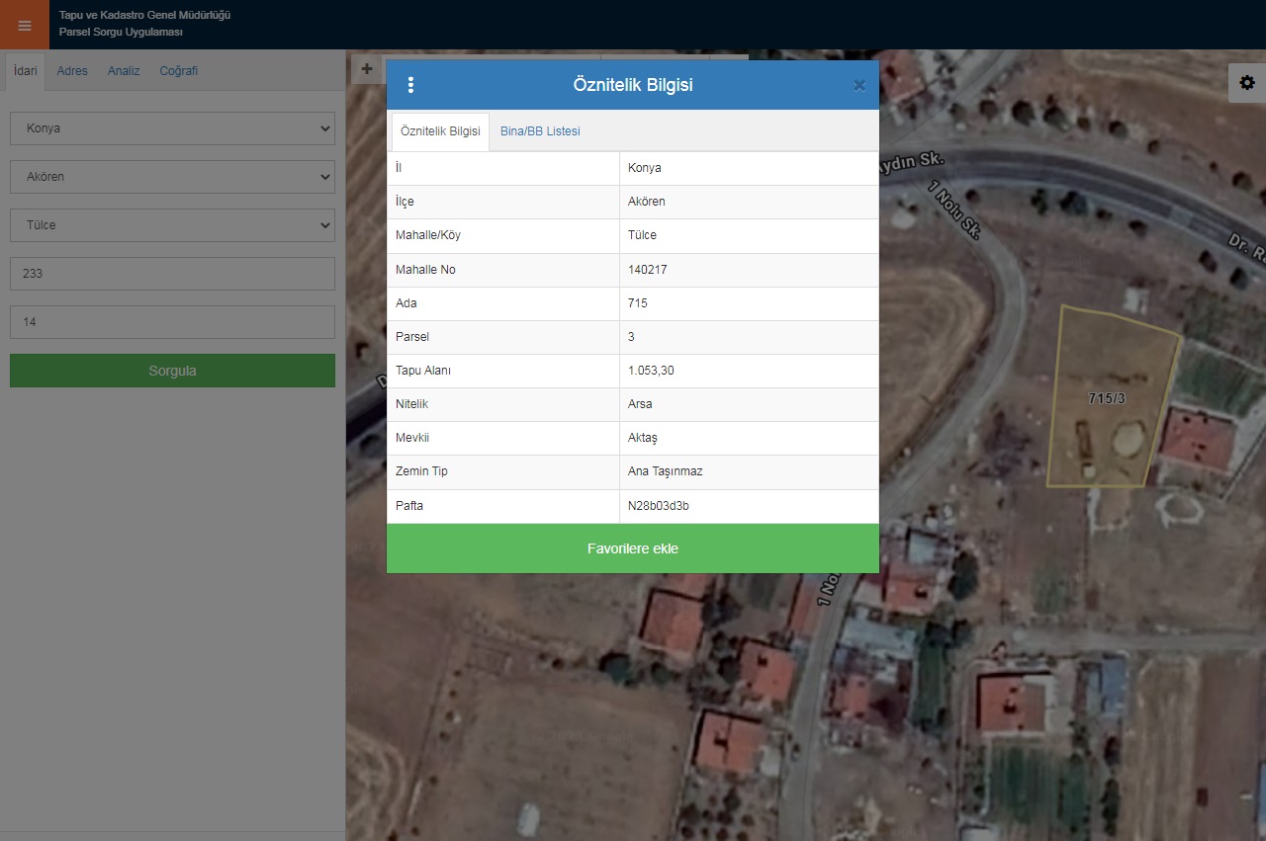This screenshot has width=1266, height=841.
Task: Expand the Tülce neighborhood dropdown
Action: tap(172, 225)
